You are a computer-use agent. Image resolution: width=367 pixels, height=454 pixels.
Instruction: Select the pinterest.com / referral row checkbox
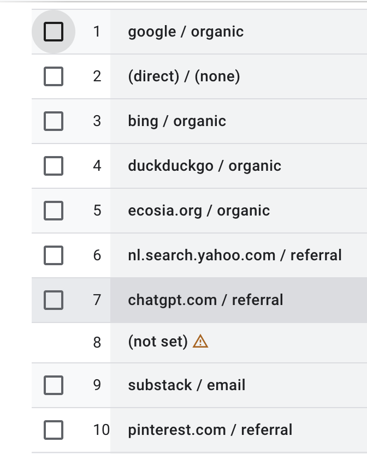53,430
